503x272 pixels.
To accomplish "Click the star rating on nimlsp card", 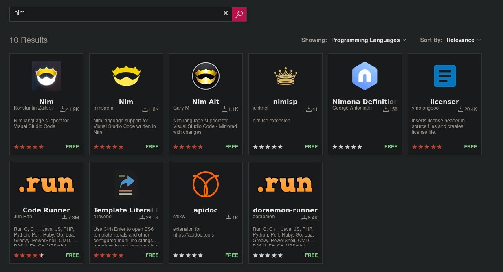I will (x=268, y=147).
